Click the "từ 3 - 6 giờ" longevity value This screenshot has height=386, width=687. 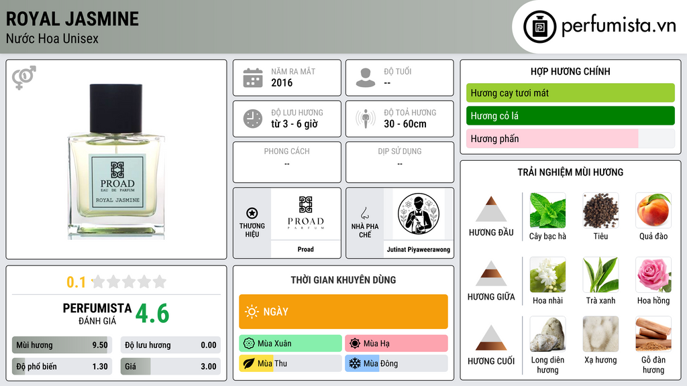tap(295, 124)
